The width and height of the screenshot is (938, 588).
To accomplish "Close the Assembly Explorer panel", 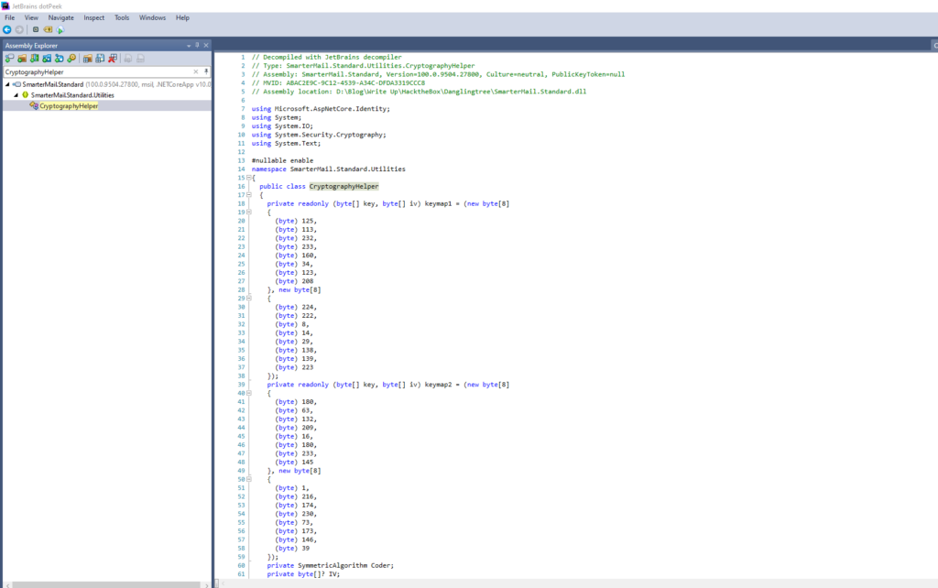I will pos(206,45).
